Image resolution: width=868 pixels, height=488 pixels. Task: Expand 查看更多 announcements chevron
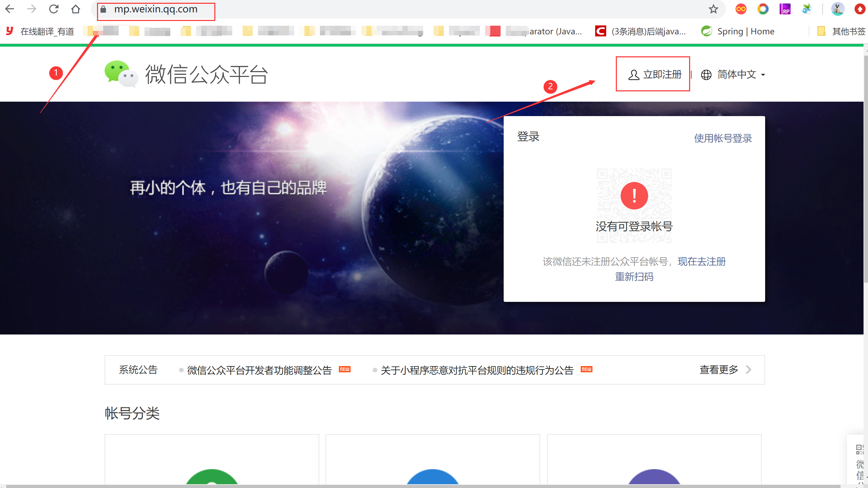(x=749, y=370)
